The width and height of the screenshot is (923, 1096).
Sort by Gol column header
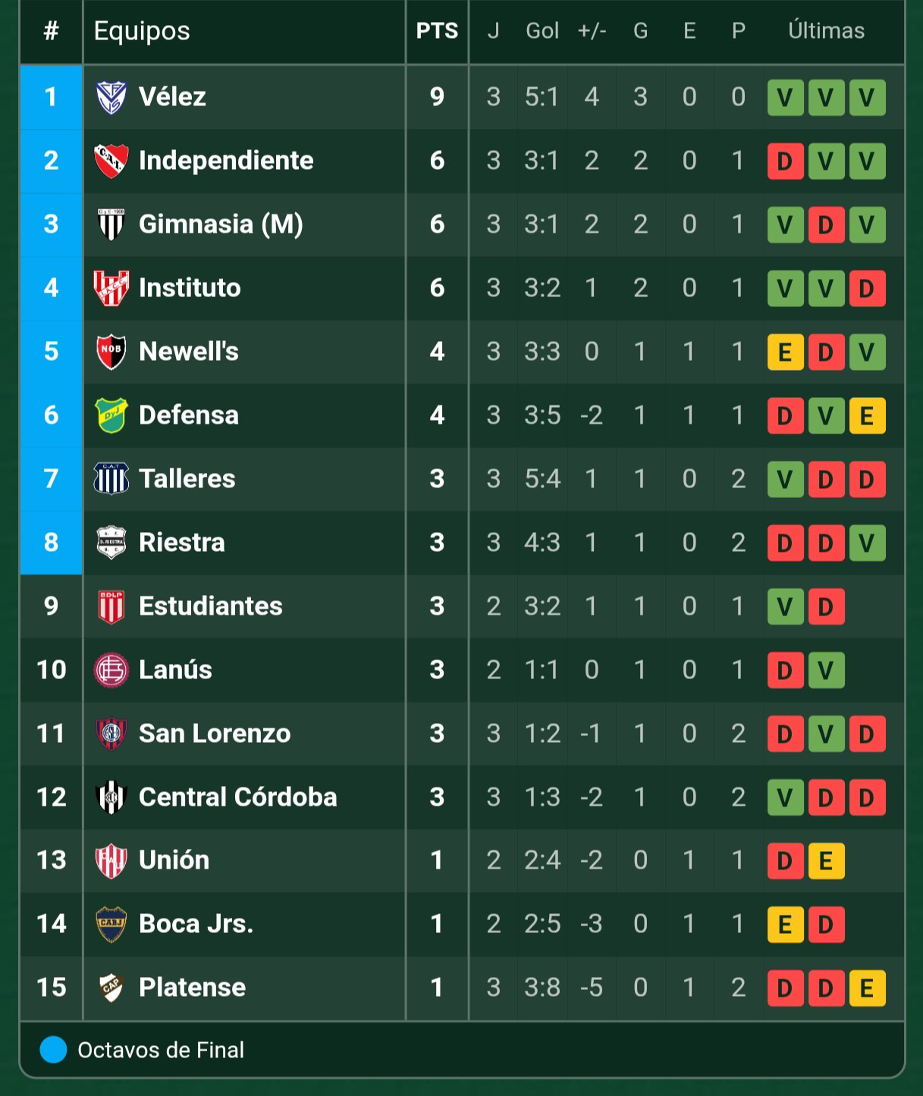(542, 31)
